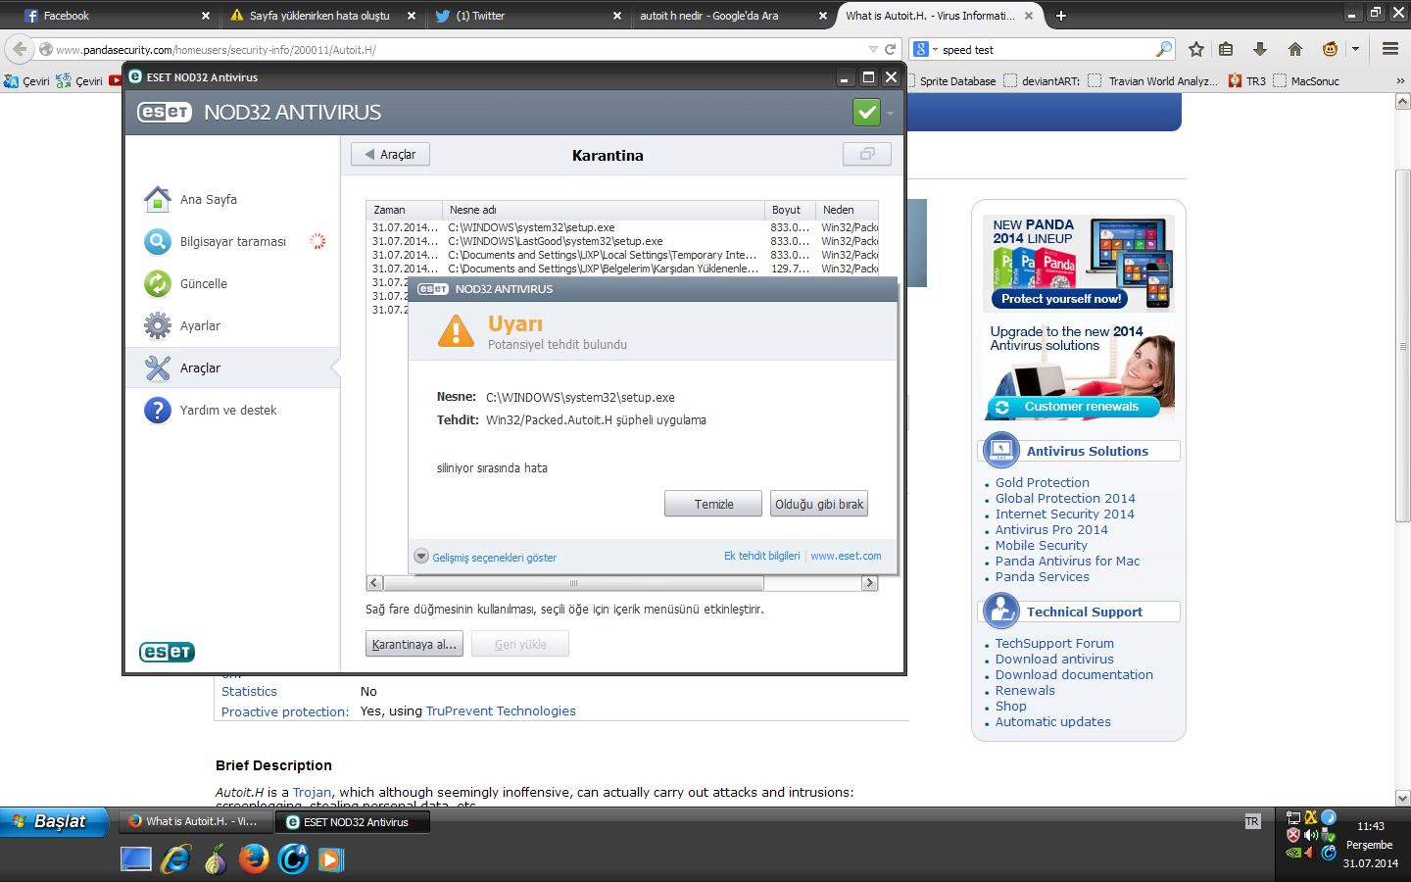This screenshot has height=882, width=1411.
Task: Launch Firefox from quick launch bar
Action: click(254, 858)
